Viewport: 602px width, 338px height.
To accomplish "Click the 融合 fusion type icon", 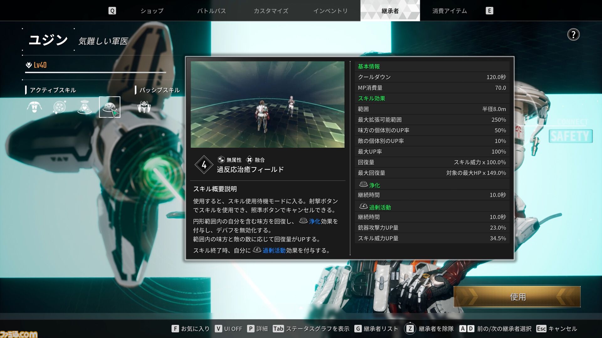I will point(249,160).
